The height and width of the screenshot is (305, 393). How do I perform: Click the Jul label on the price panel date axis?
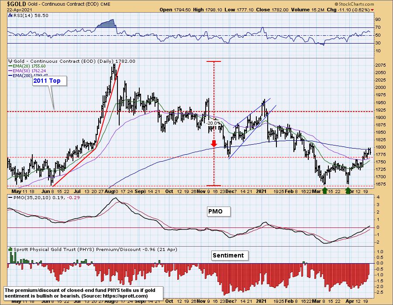(77, 191)
